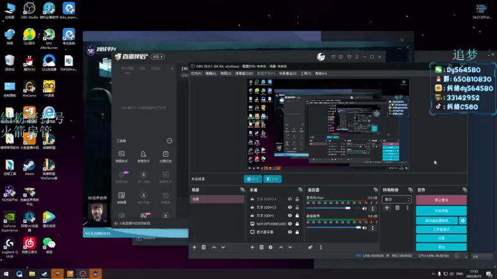Screen dimensions: 497x279
Task: Open the 编辑(E) menu in OBS
Action: 211,73
